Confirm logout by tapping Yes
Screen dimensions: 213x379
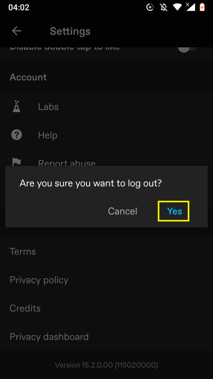[173, 211]
